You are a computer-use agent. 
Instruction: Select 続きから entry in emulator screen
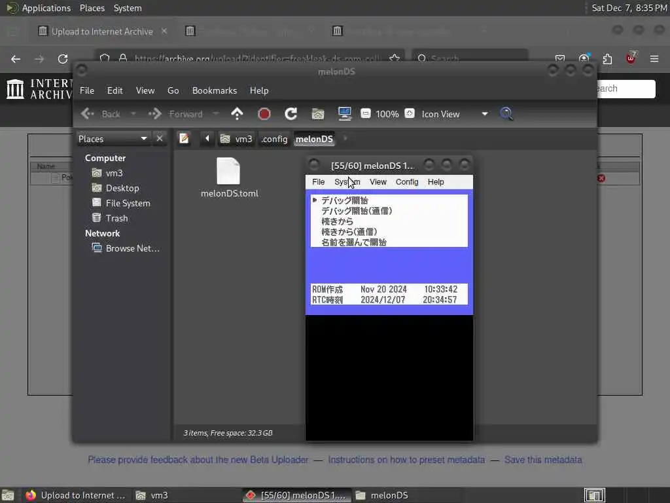click(x=337, y=221)
